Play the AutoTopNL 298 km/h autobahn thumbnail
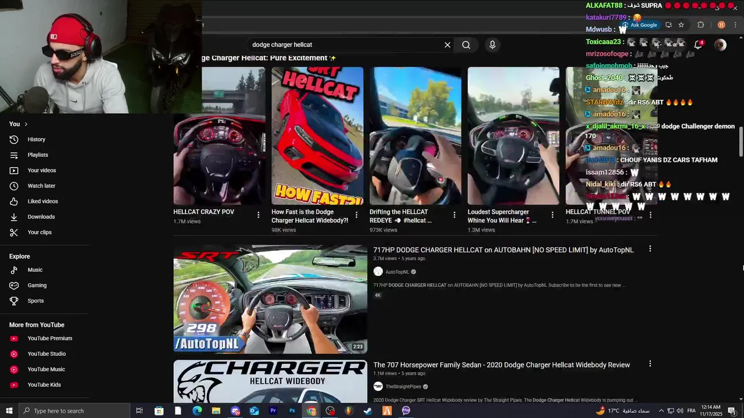The height and width of the screenshot is (418, 744). click(270, 299)
